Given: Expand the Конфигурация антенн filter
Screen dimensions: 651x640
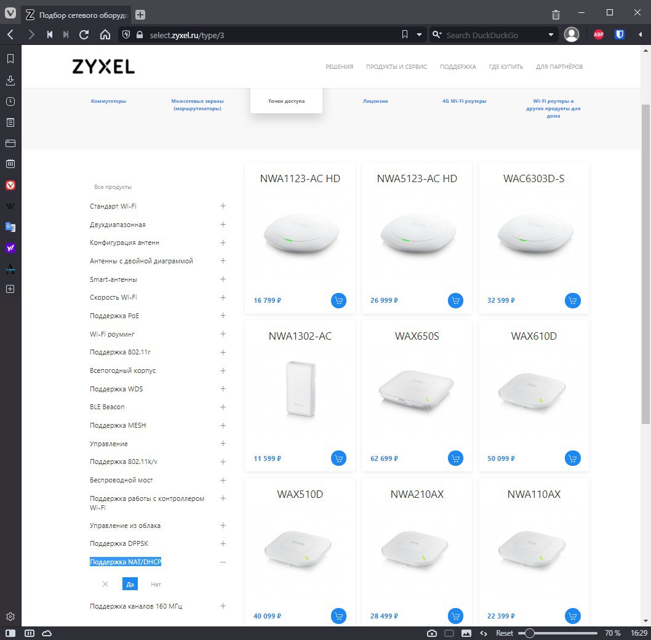Looking at the screenshot, I should [x=223, y=242].
